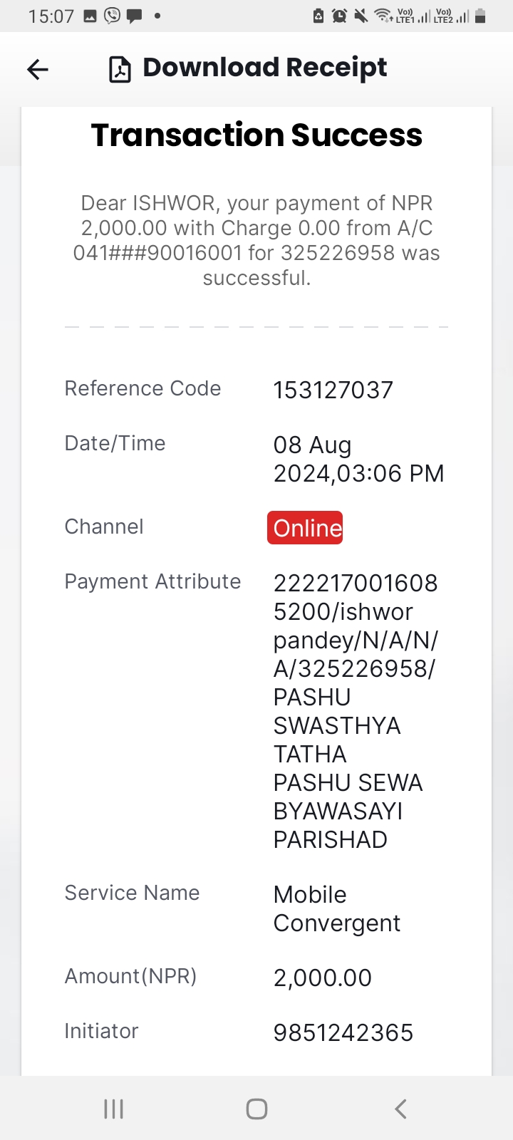Download Receipt button text
Viewport: 513px width, 1140px height.
(264, 68)
